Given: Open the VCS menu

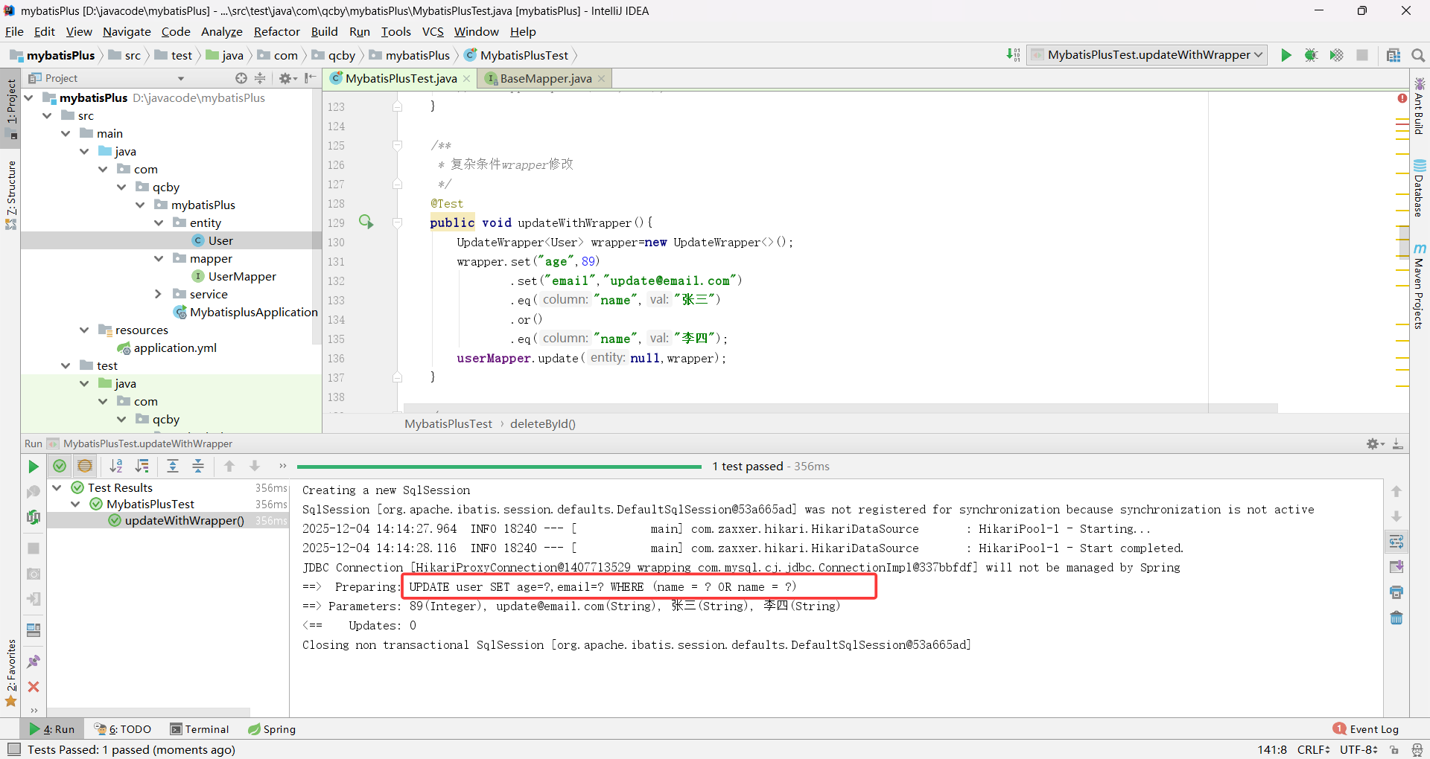Looking at the screenshot, I should pos(433,31).
